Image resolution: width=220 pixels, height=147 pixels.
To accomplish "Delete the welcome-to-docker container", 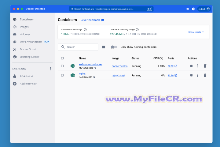I will [205, 66].
